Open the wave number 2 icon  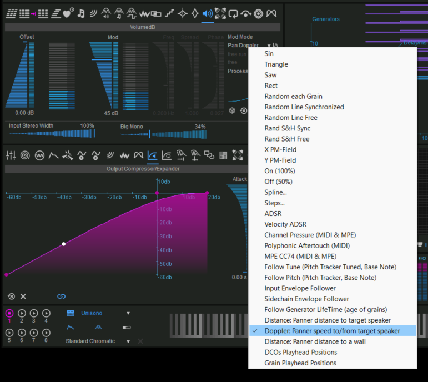tap(96, 155)
